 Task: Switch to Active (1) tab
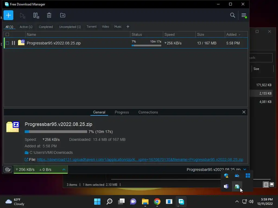(x=26, y=27)
